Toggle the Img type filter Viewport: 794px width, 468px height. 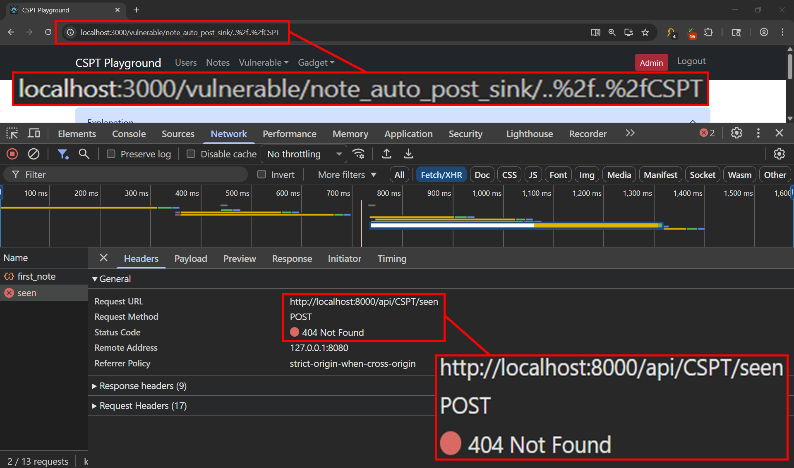[x=587, y=175]
